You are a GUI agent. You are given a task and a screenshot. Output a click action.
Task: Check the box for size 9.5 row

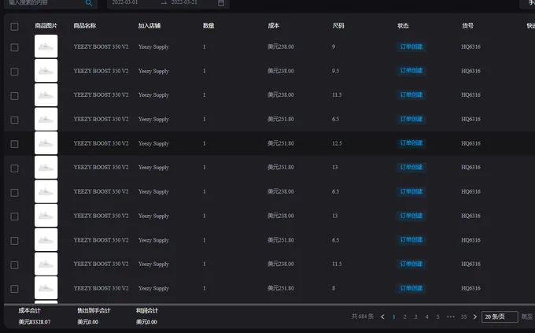(x=14, y=72)
